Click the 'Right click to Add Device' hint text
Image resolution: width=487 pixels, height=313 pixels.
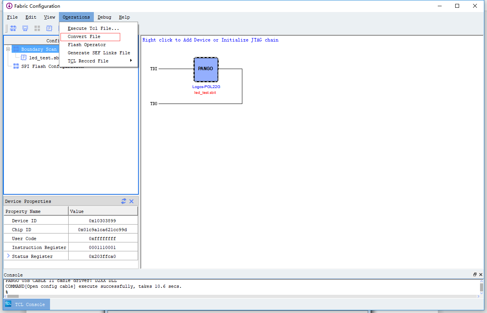[211, 40]
